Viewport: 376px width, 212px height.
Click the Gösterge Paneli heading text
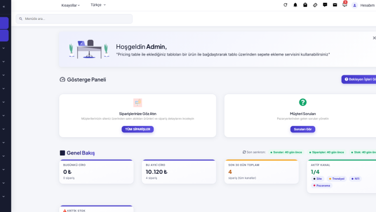(x=86, y=80)
